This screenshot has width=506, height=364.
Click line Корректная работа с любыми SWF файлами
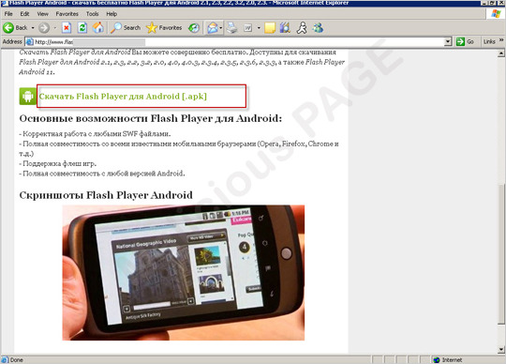tap(95, 134)
